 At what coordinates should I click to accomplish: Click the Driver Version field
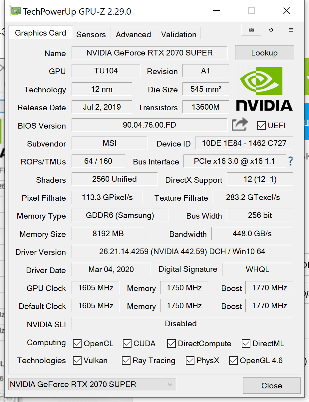pyautogui.click(x=182, y=251)
